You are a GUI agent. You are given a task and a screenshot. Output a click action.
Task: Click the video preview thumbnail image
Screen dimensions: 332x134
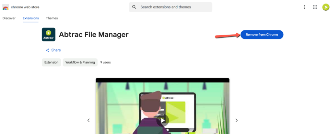162,106
